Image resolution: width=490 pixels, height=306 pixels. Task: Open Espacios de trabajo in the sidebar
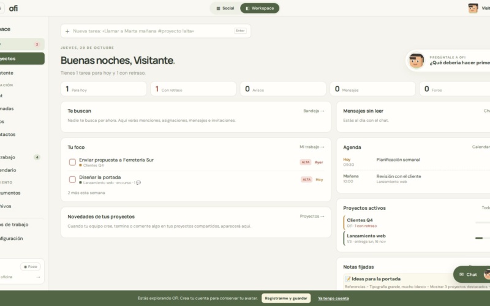click(x=21, y=225)
